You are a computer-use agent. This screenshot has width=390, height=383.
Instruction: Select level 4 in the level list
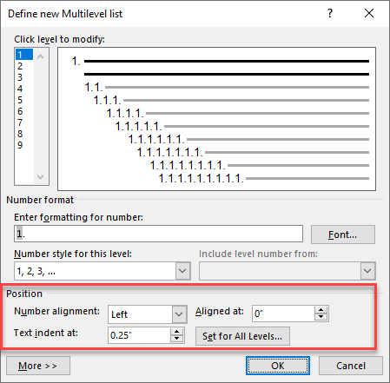pos(24,89)
